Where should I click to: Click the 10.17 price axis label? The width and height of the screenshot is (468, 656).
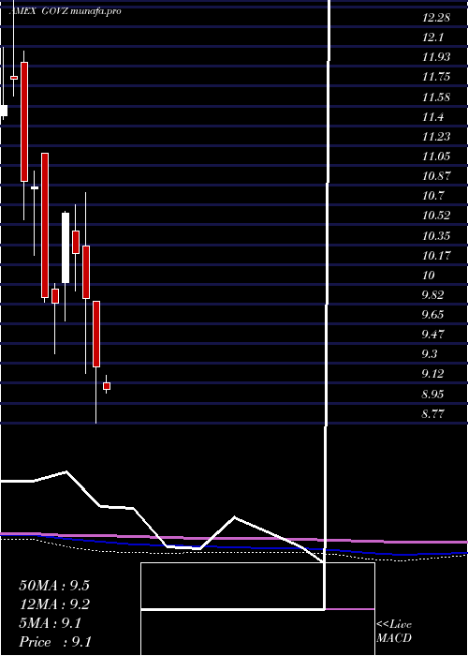pyautogui.click(x=436, y=255)
